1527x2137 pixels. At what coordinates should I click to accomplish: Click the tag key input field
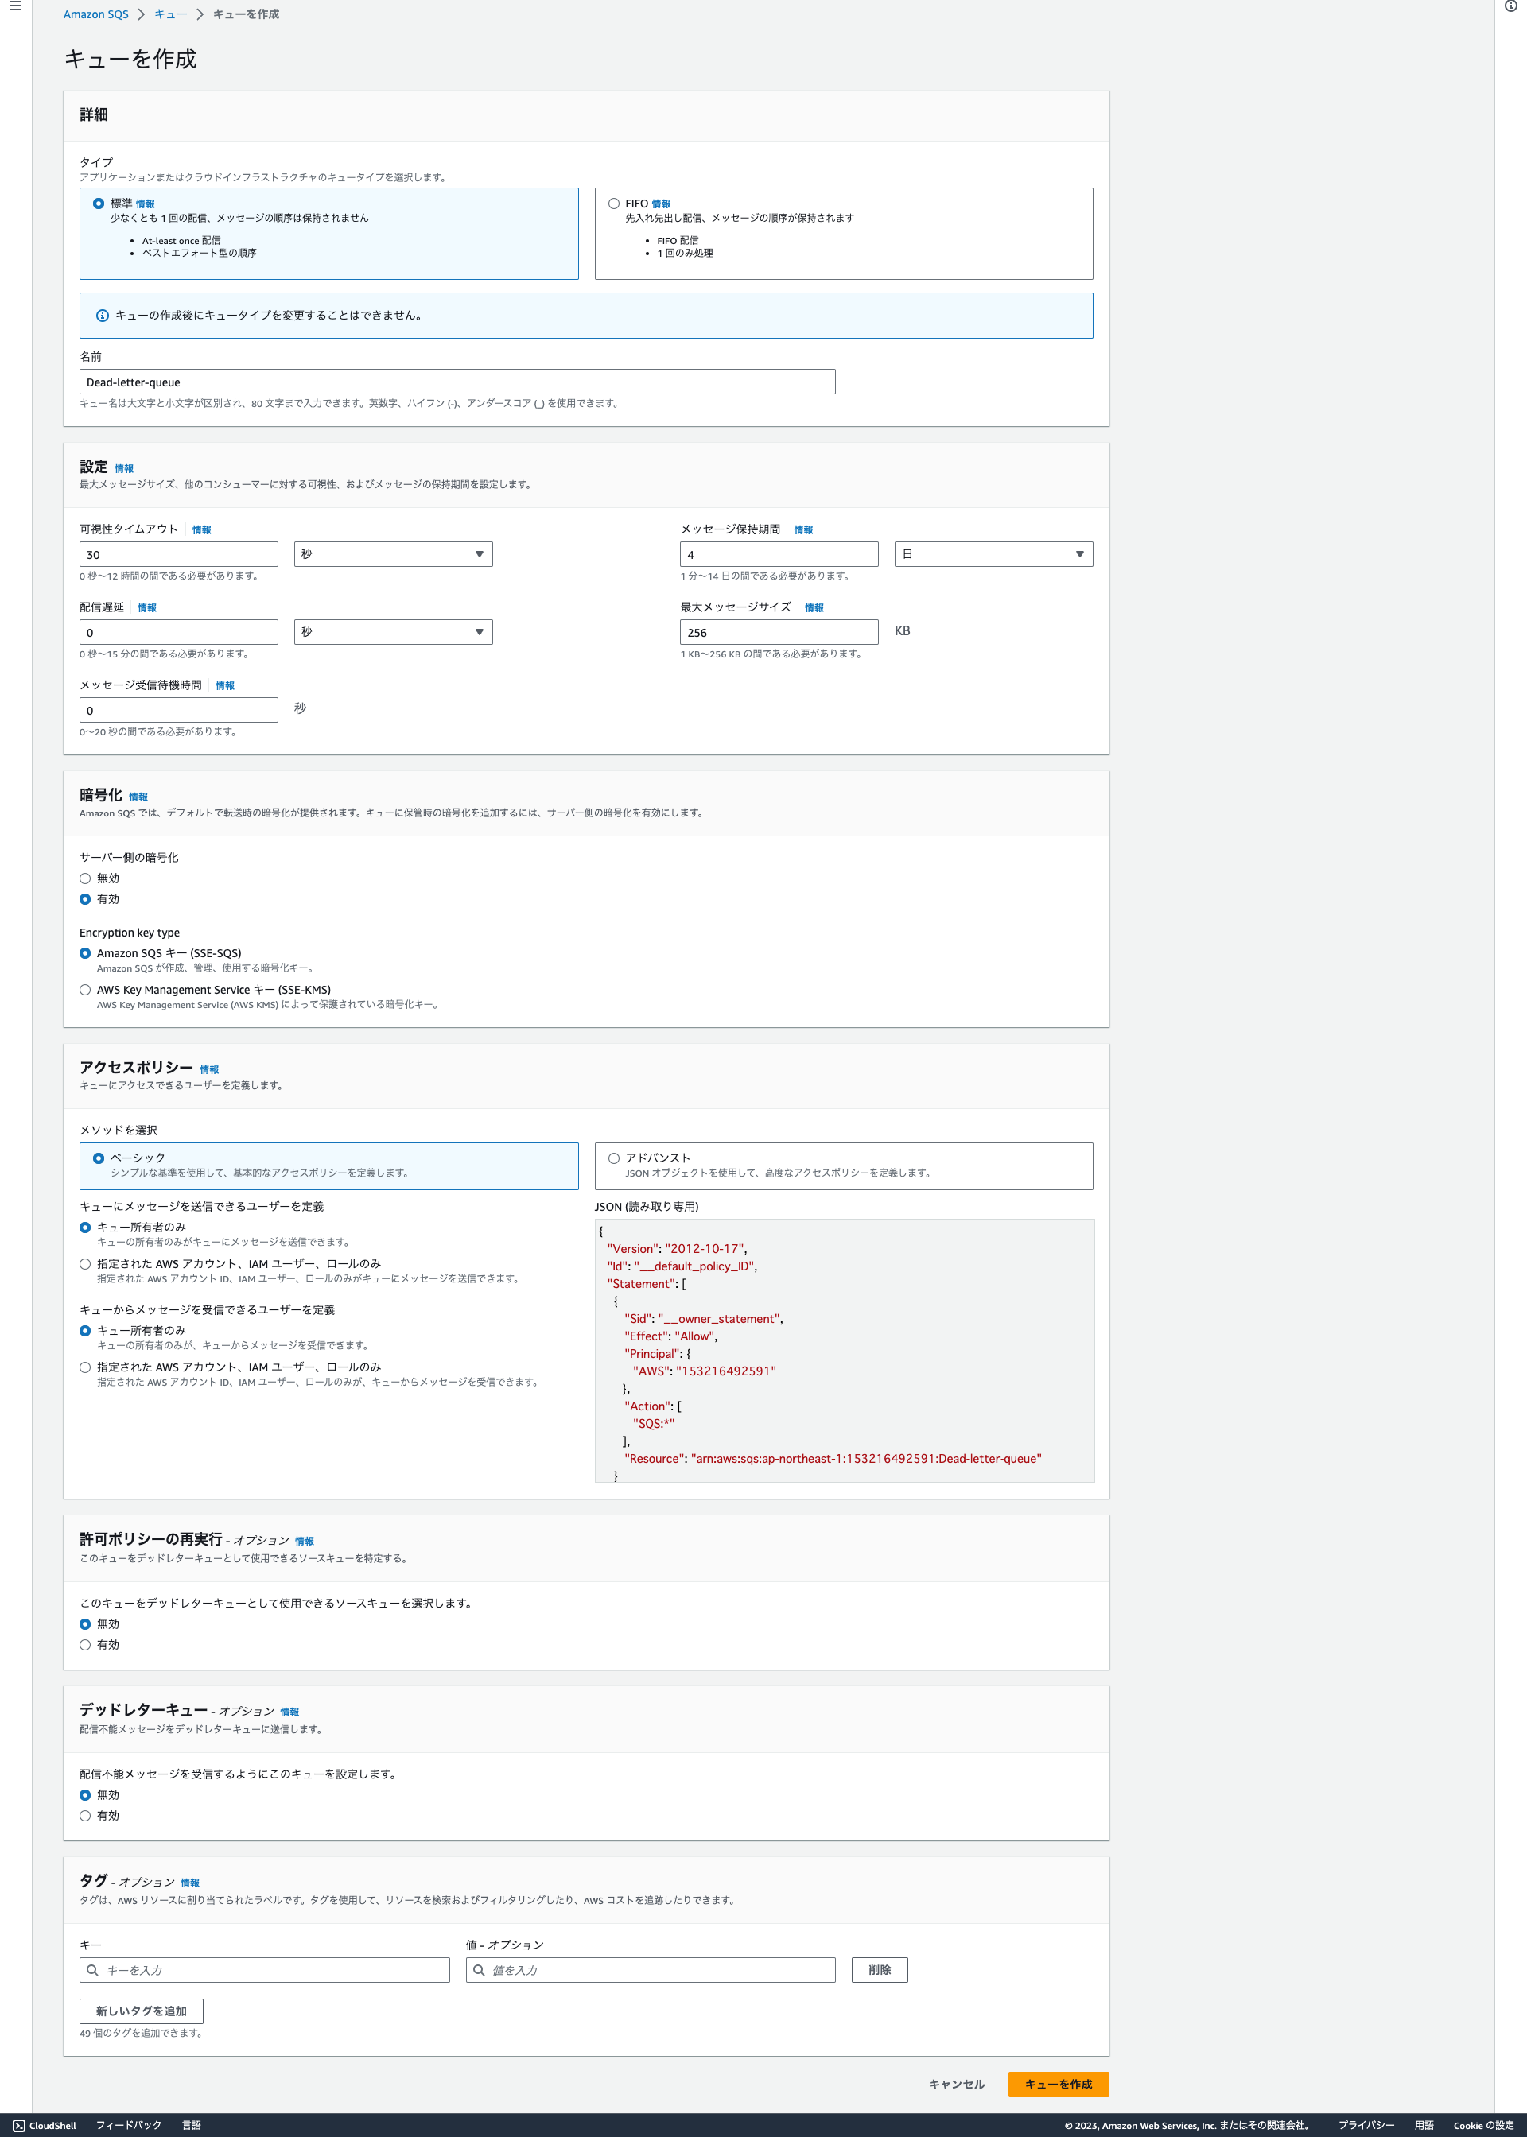click(264, 1970)
